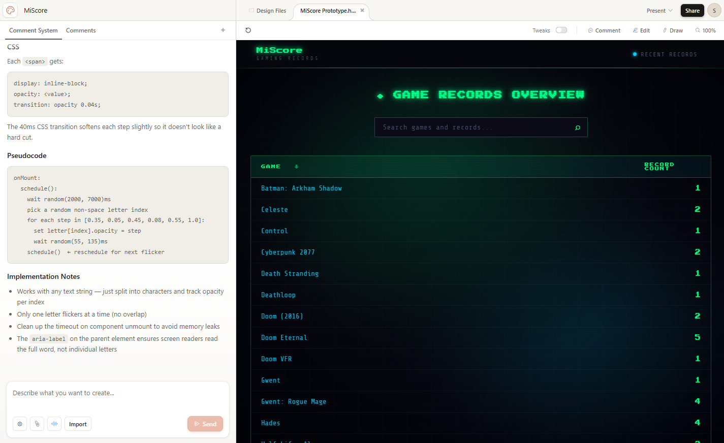724x443 pixels.
Task: Click zoom level 100%
Action: point(706,30)
